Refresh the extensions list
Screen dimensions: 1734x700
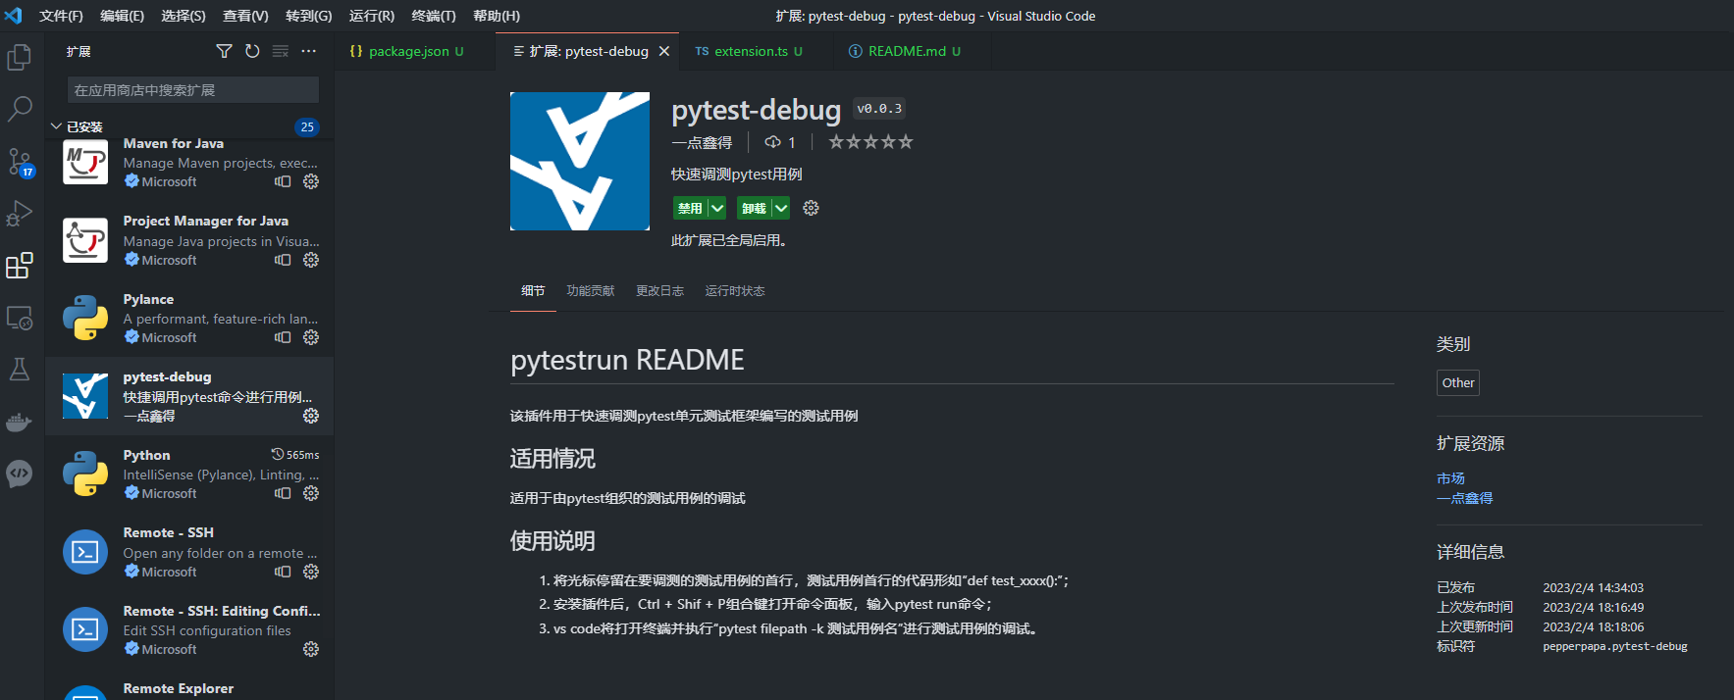(252, 51)
